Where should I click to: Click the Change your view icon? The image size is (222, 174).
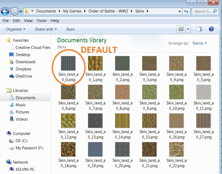[181, 29]
